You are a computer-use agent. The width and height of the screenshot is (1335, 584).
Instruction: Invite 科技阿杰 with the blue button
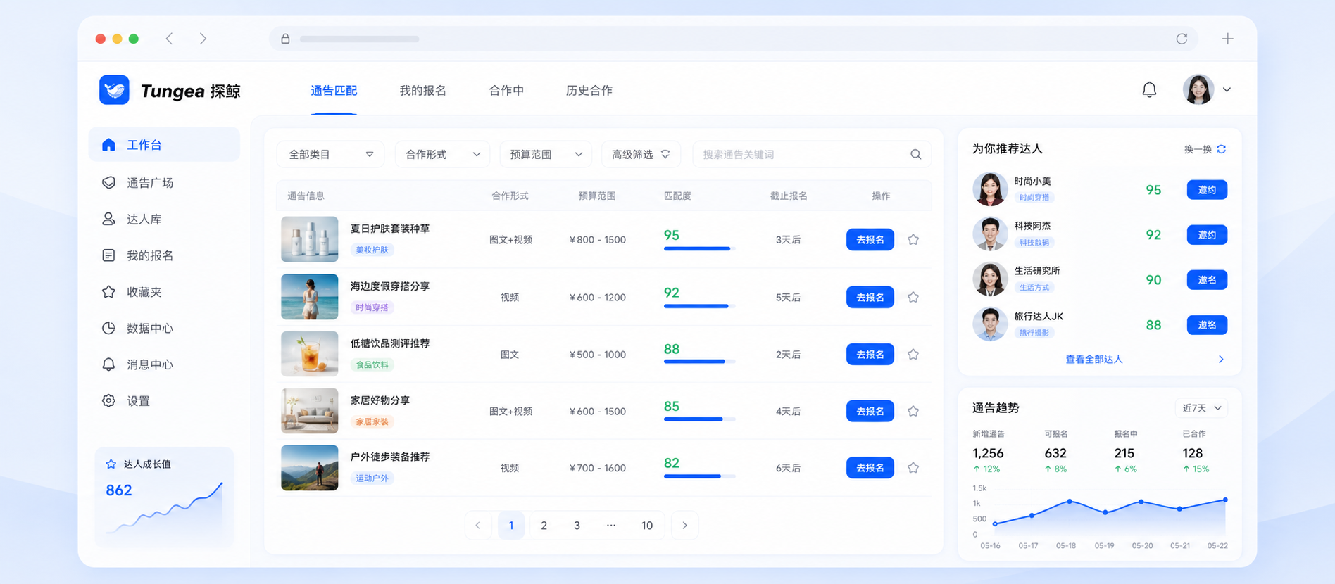[1207, 234]
